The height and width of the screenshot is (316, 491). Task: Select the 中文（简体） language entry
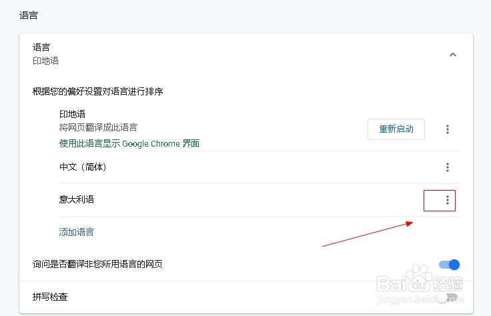tap(83, 167)
